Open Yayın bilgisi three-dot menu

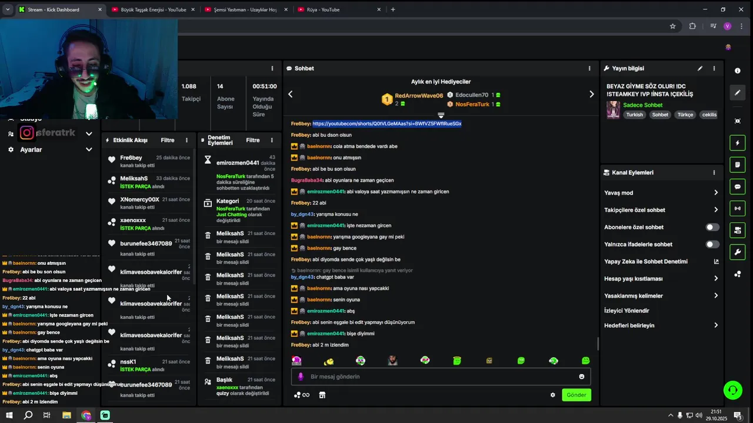tap(714, 69)
